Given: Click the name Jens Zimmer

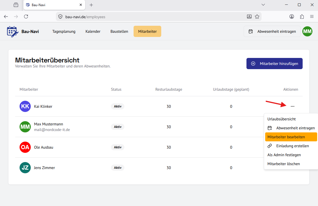Looking at the screenshot, I should pos(44,168).
